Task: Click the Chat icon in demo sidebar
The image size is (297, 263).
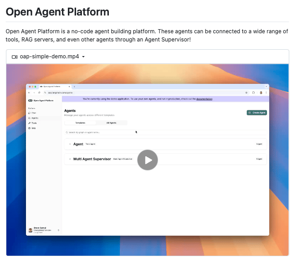Action: click(29, 113)
